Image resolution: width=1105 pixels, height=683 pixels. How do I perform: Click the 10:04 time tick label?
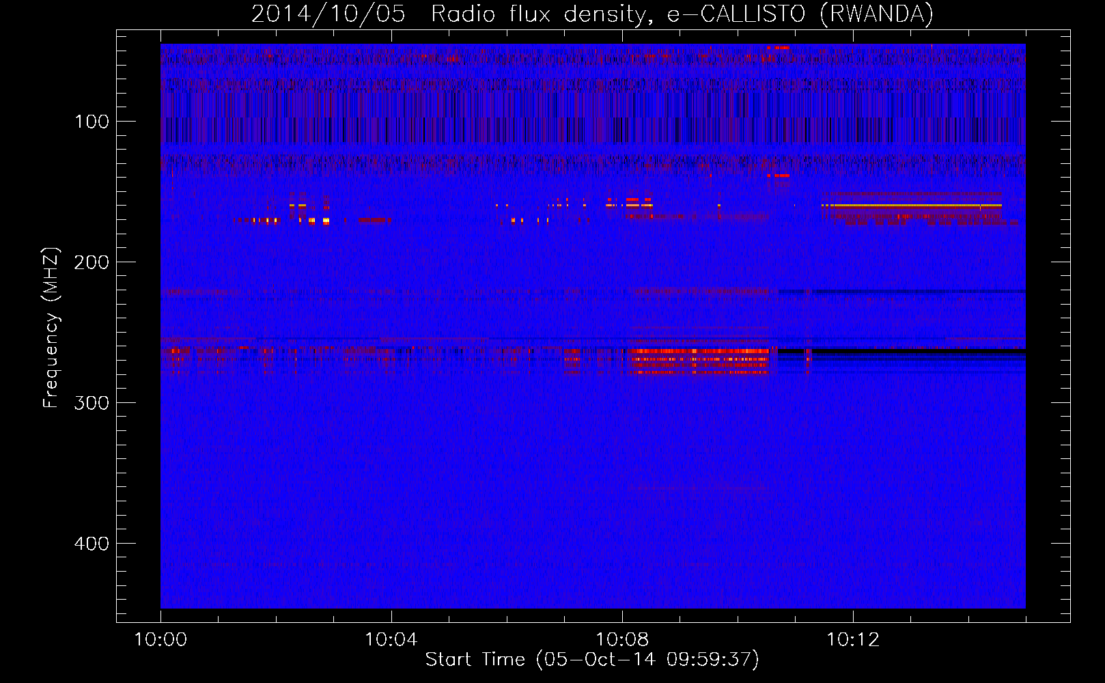pyautogui.click(x=391, y=640)
